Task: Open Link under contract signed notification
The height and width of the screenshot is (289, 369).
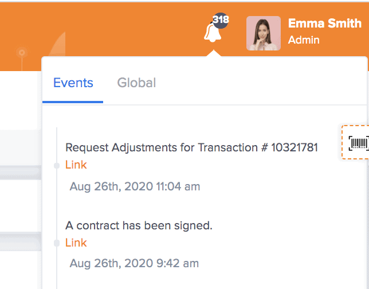Action: [76, 243]
